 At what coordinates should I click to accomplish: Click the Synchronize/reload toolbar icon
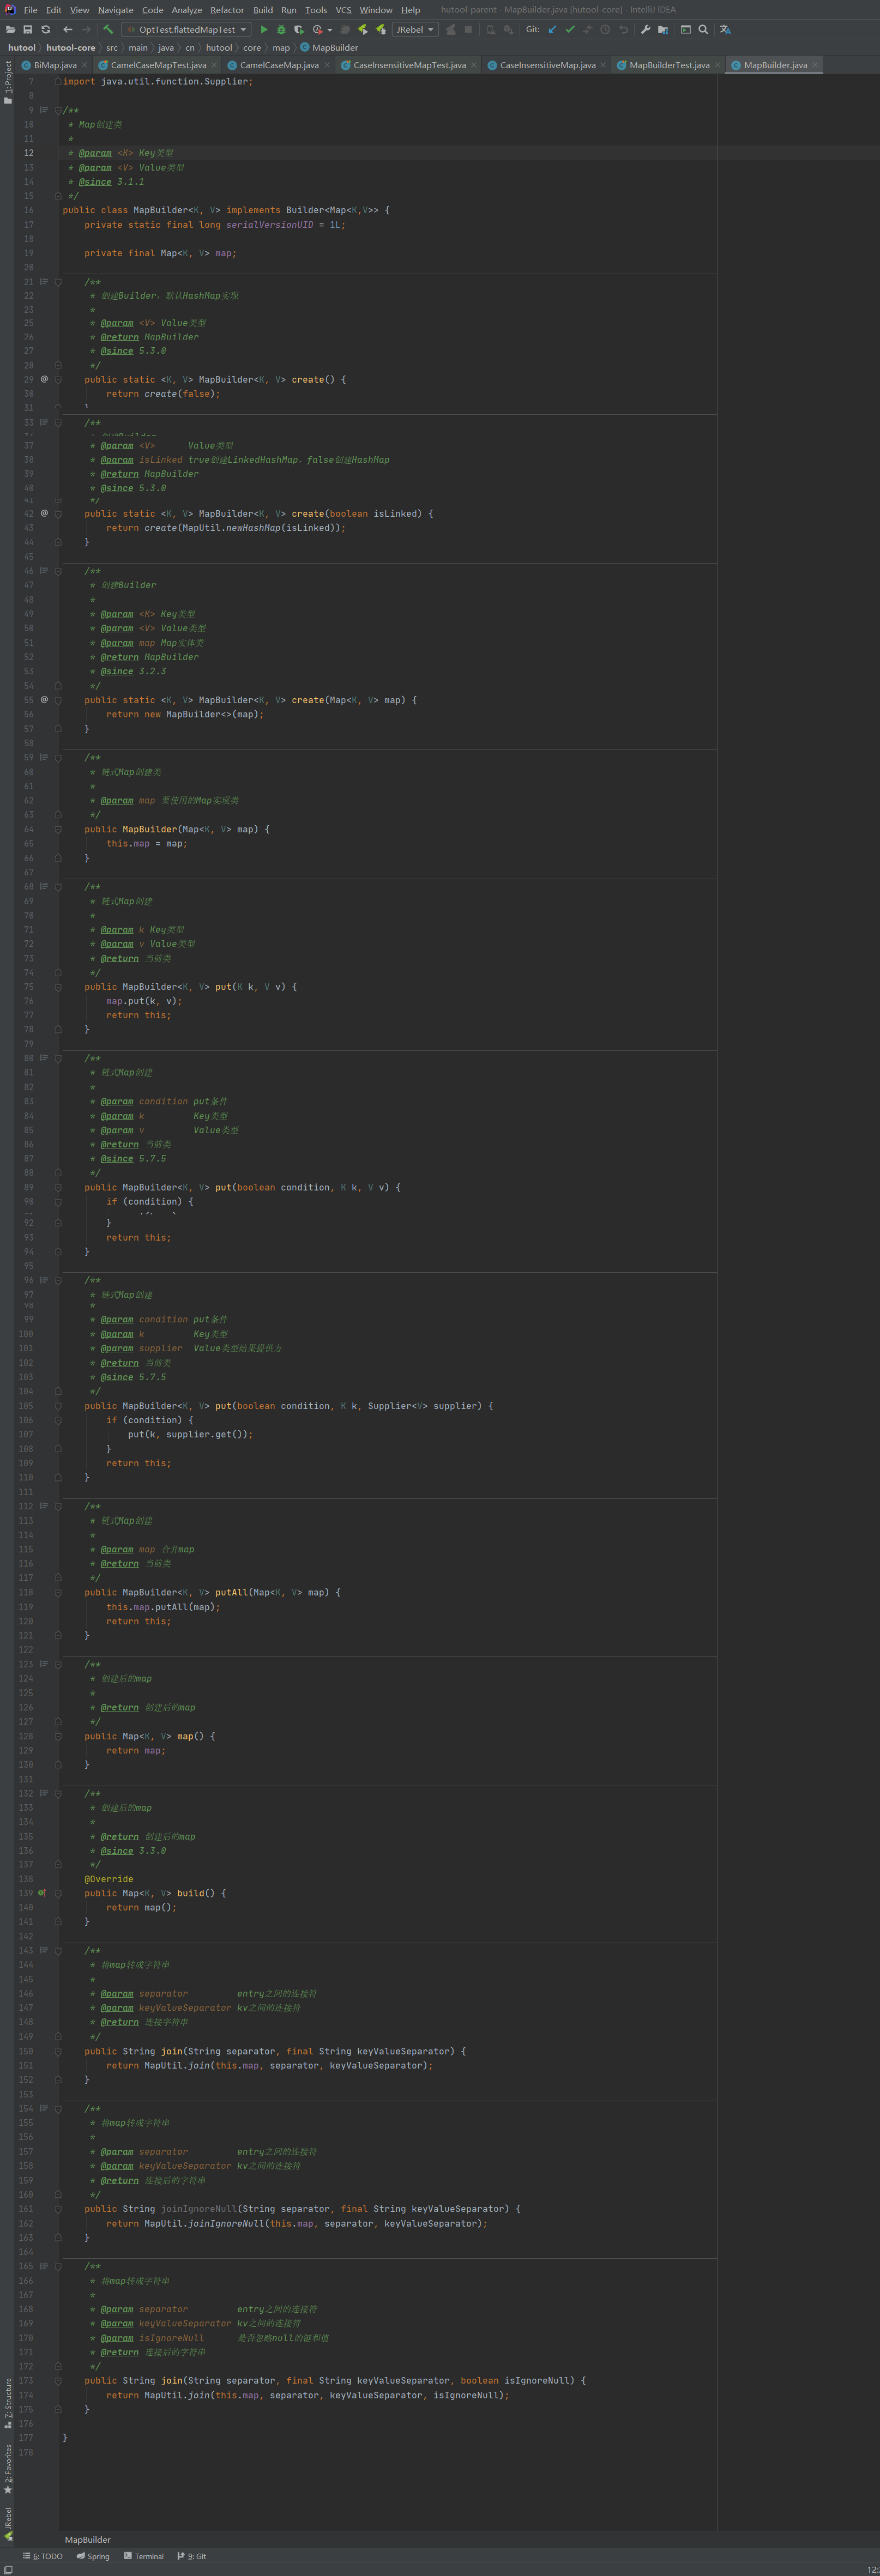[45, 30]
